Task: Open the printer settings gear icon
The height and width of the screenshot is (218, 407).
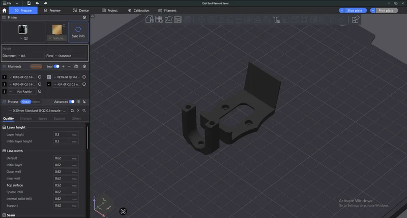Action: click(x=84, y=17)
